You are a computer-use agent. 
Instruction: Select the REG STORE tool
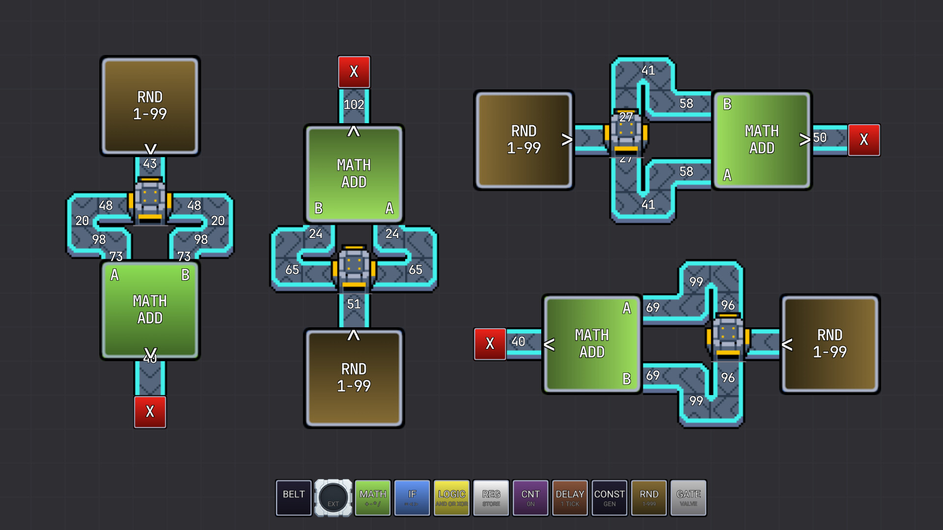(491, 498)
